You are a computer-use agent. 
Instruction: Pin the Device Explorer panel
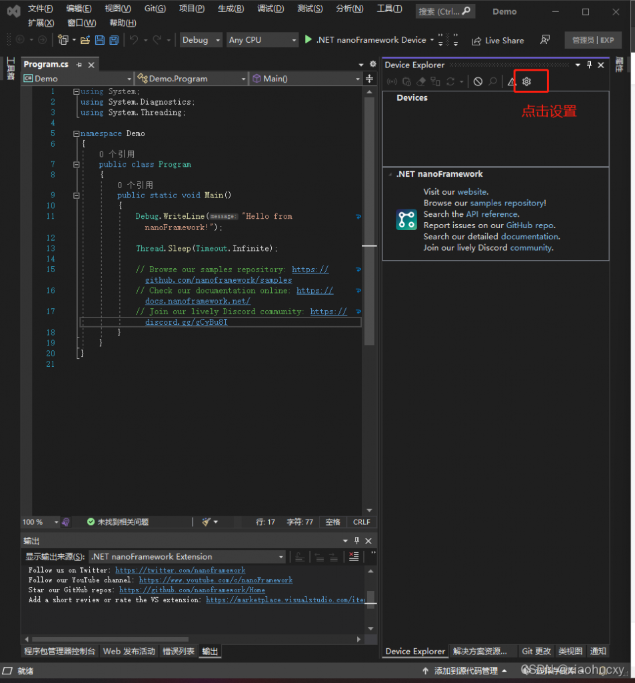[589, 65]
